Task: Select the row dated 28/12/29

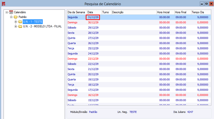Action: point(139,33)
